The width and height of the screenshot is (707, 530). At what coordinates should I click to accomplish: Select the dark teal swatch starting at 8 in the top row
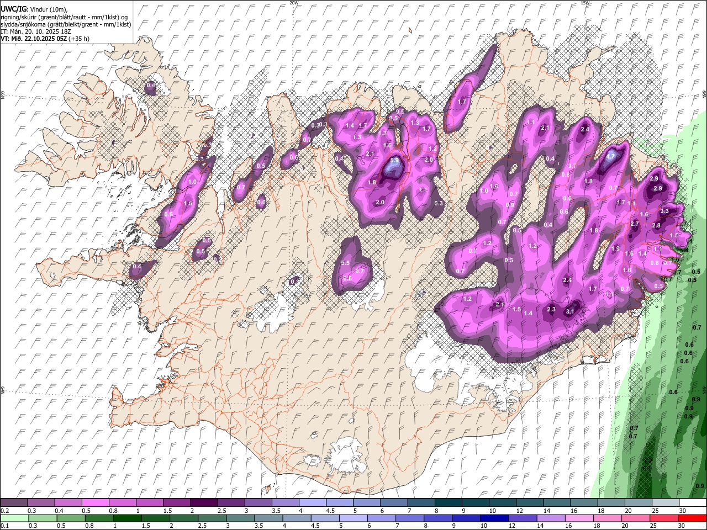pyautogui.click(x=447, y=502)
